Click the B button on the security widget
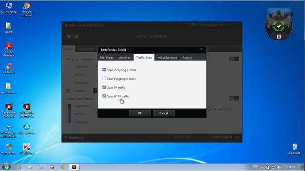This screenshot has height=171, width=305. (278, 37)
